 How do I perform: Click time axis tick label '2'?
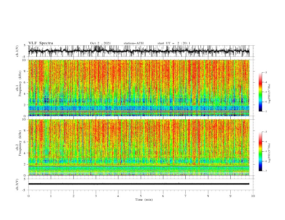(x=73, y=196)
